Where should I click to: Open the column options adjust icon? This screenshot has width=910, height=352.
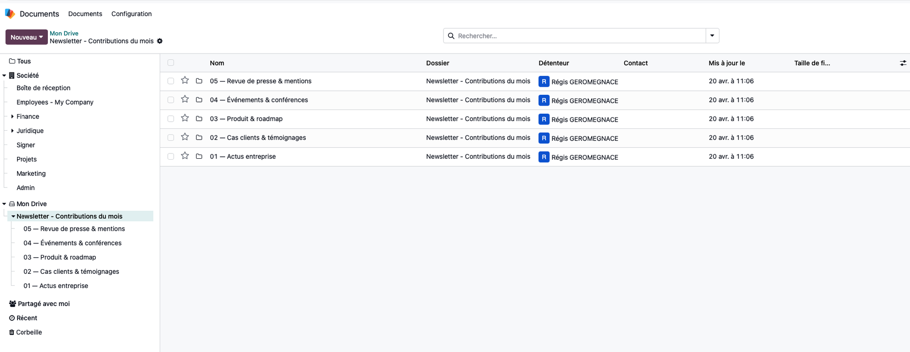[x=903, y=63]
